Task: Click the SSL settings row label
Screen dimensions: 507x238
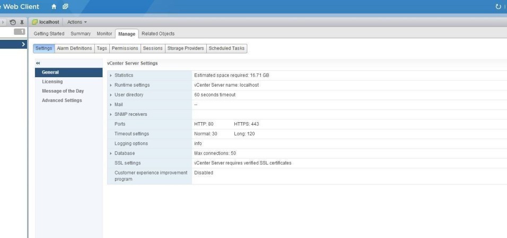Action: (x=127, y=163)
